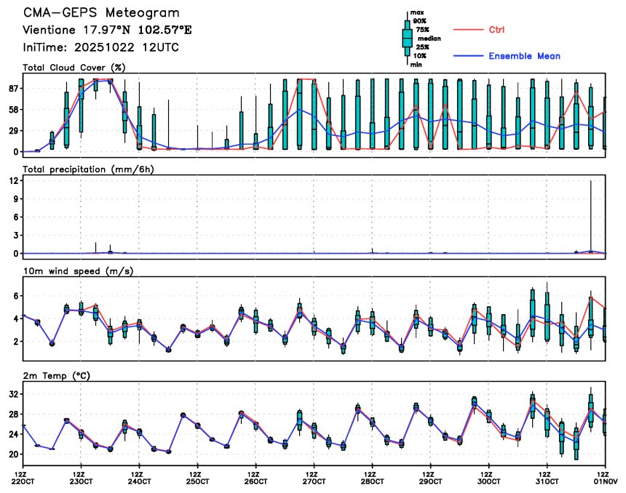Click the 12Z 25OCT time axis label
The width and height of the screenshot is (626, 493).
pyautogui.click(x=197, y=478)
